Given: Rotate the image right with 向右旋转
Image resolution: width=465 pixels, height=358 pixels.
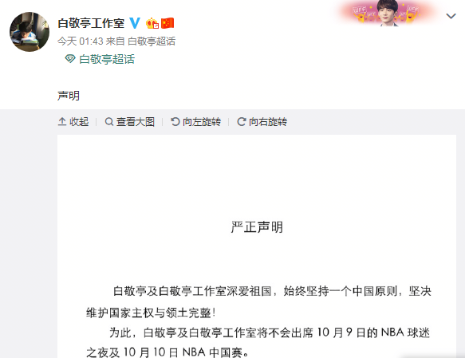Looking at the screenshot, I should pos(262,122).
